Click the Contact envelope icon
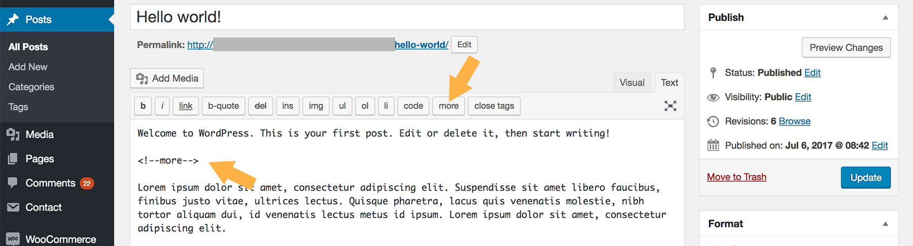 point(13,207)
